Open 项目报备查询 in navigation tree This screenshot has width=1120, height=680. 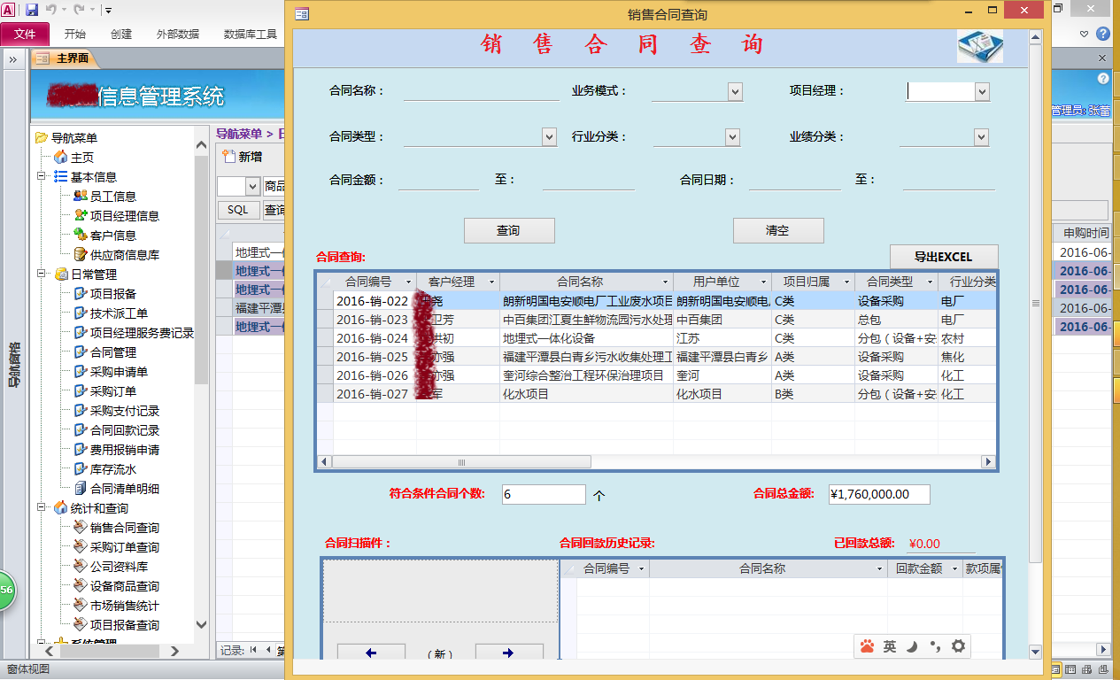(x=124, y=624)
